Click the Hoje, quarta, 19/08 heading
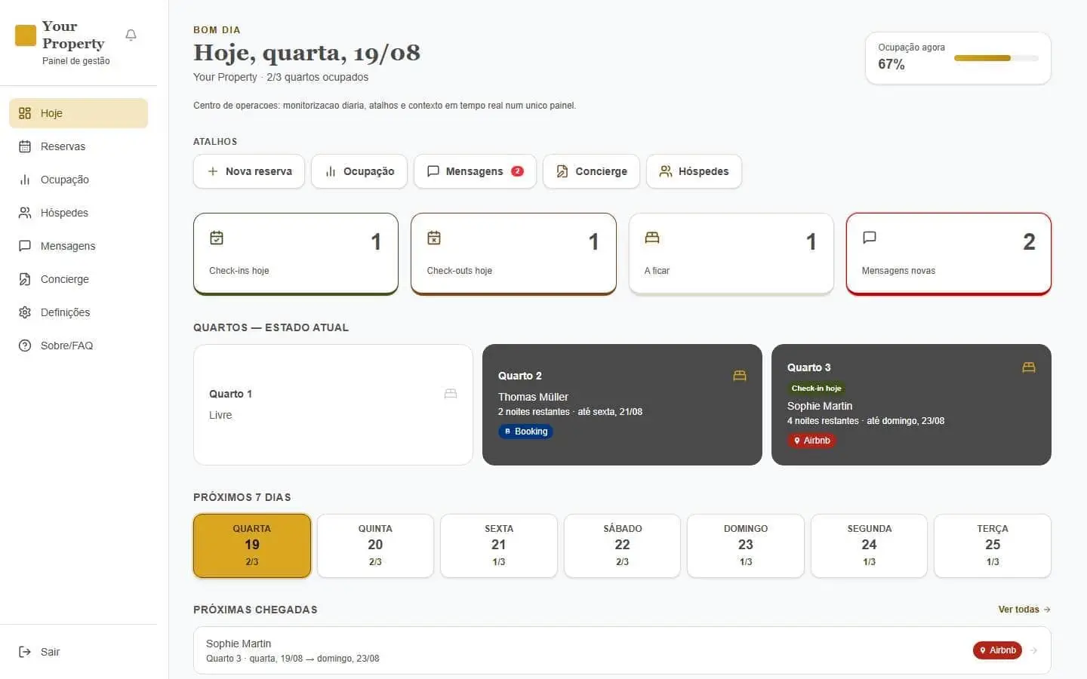Screen dimensions: 1087x679 (306, 53)
